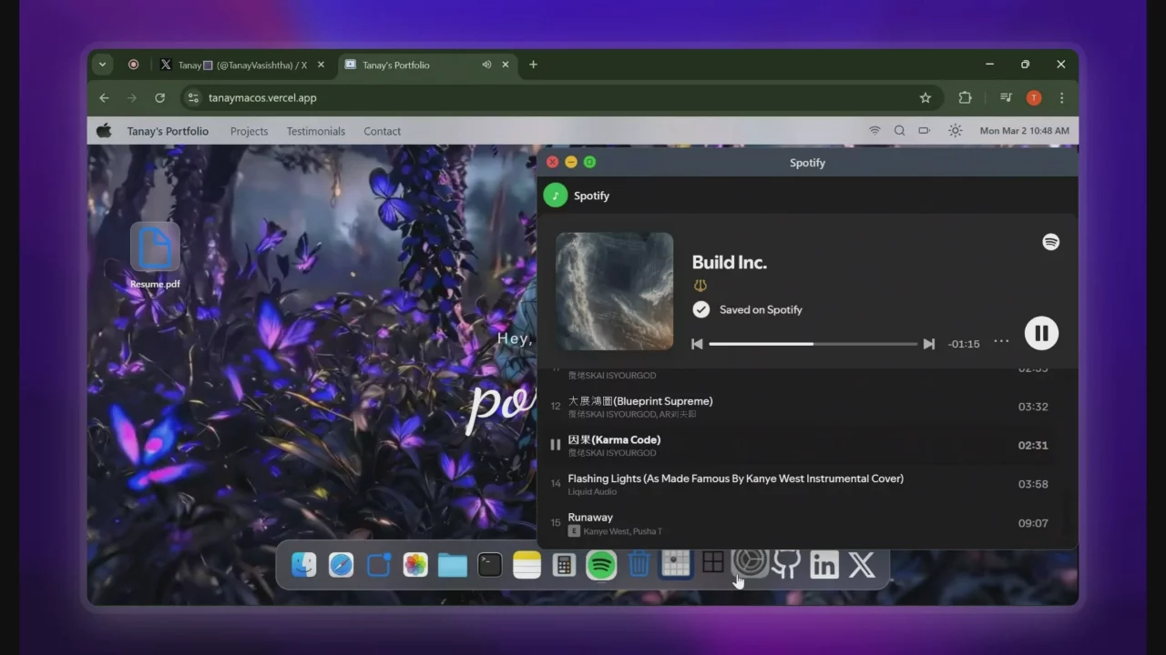Click the recording indicator in the tab strip

[x=134, y=65]
